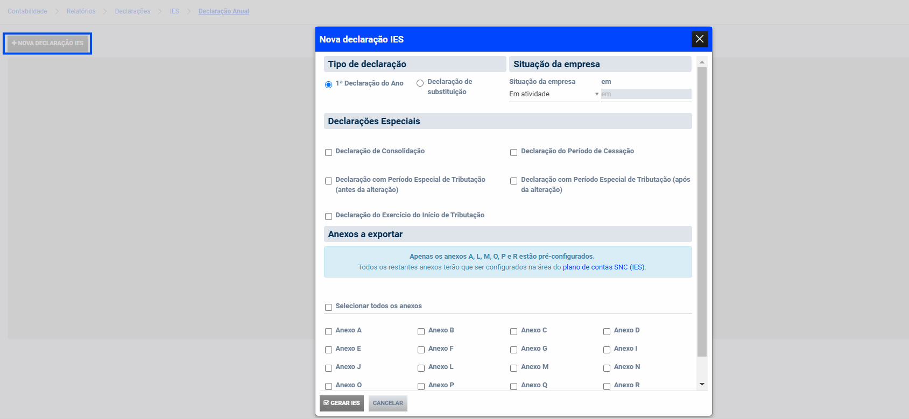Open the IES breadcrumb item
This screenshot has width=909, height=419.
(x=174, y=11)
